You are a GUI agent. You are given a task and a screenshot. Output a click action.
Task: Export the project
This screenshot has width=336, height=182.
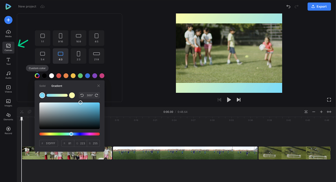(x=319, y=7)
